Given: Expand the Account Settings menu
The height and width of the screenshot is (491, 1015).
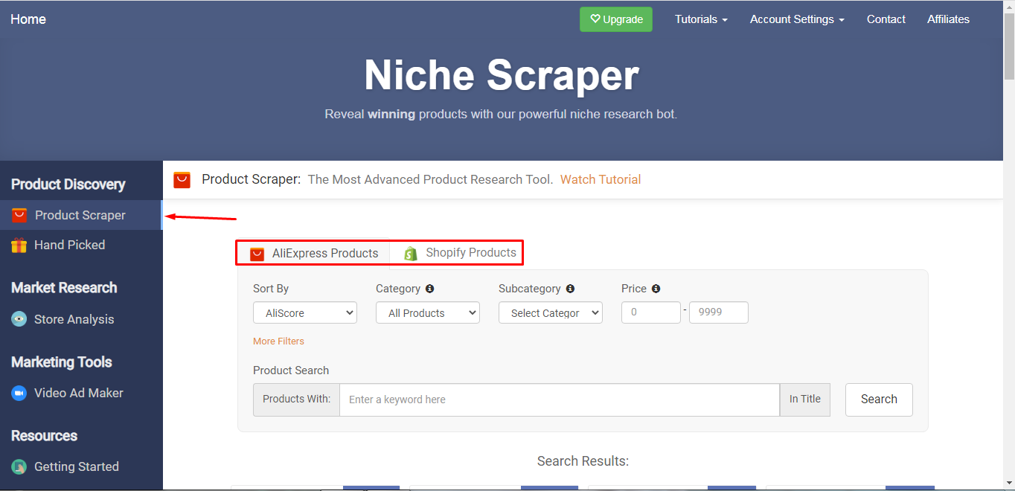Looking at the screenshot, I should pyautogui.click(x=797, y=19).
